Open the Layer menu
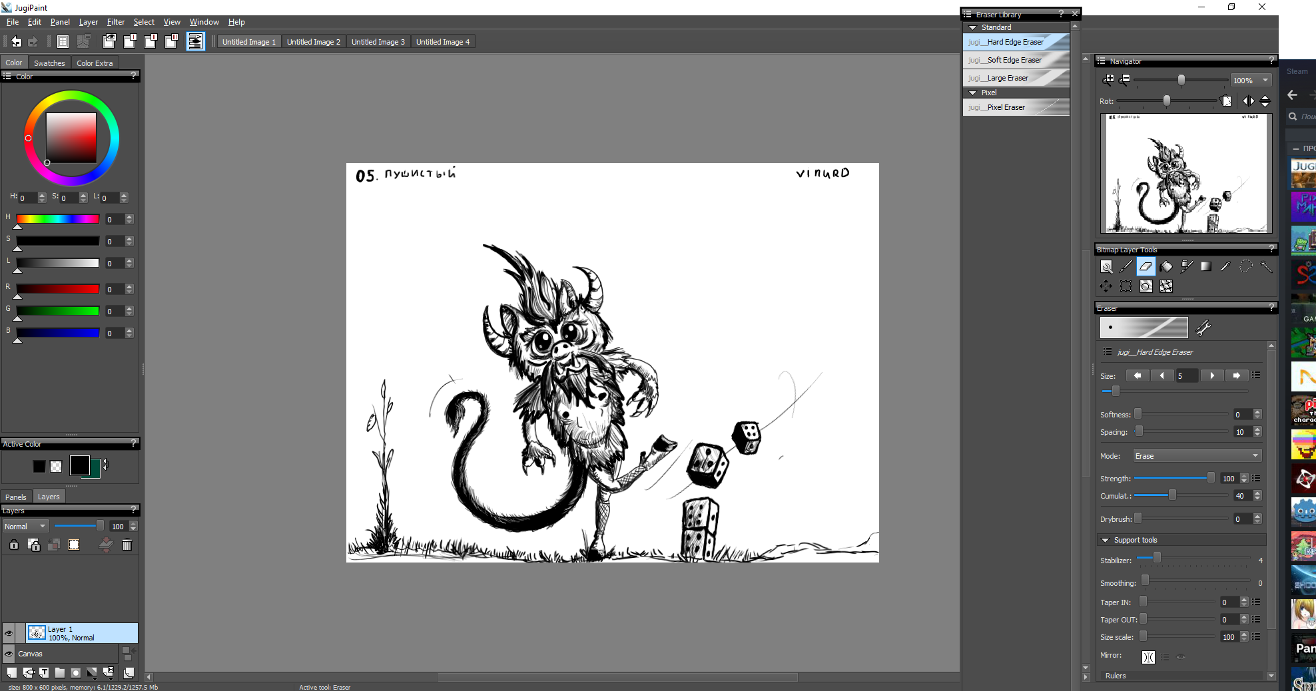The image size is (1316, 691). point(89,22)
